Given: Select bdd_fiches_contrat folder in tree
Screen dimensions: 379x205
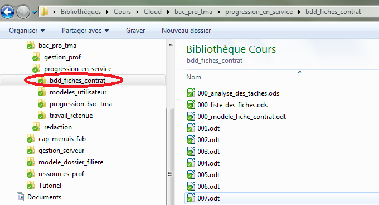Looking at the screenshot, I should tap(77, 81).
